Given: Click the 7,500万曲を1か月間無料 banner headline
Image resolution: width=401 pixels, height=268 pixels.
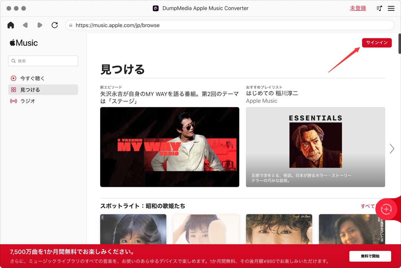Looking at the screenshot, I should pyautogui.click(x=72, y=252).
